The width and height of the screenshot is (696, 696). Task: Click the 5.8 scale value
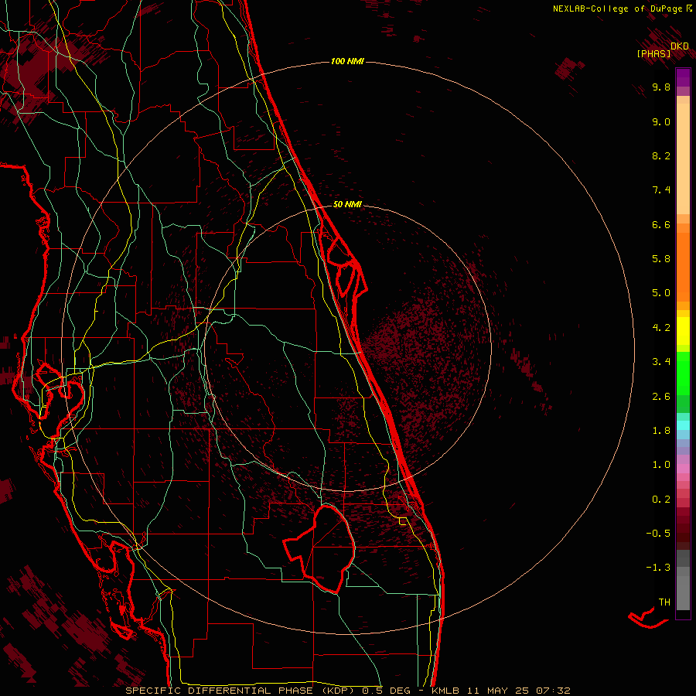point(661,259)
